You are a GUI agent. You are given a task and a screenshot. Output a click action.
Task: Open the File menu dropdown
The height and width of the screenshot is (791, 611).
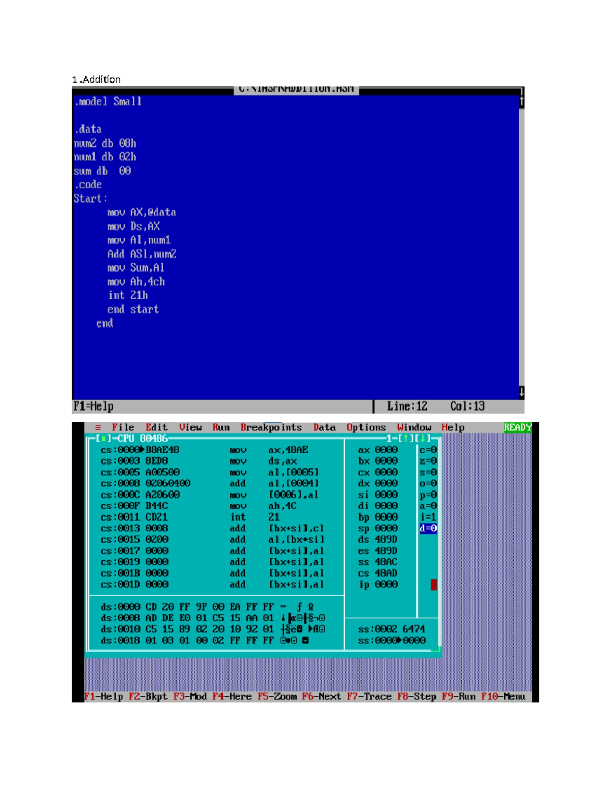[123, 428]
